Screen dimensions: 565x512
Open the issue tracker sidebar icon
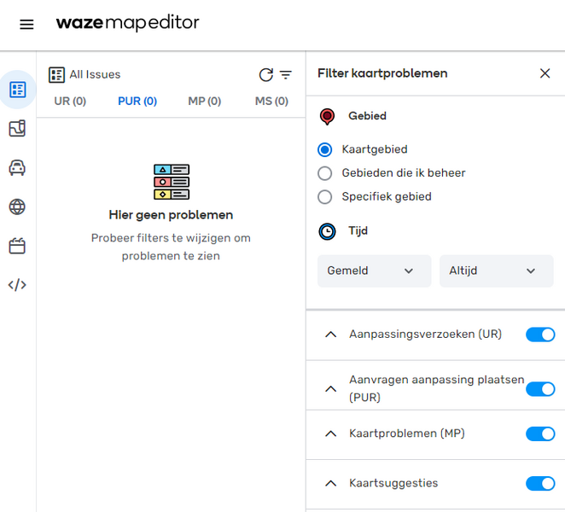pyautogui.click(x=17, y=90)
